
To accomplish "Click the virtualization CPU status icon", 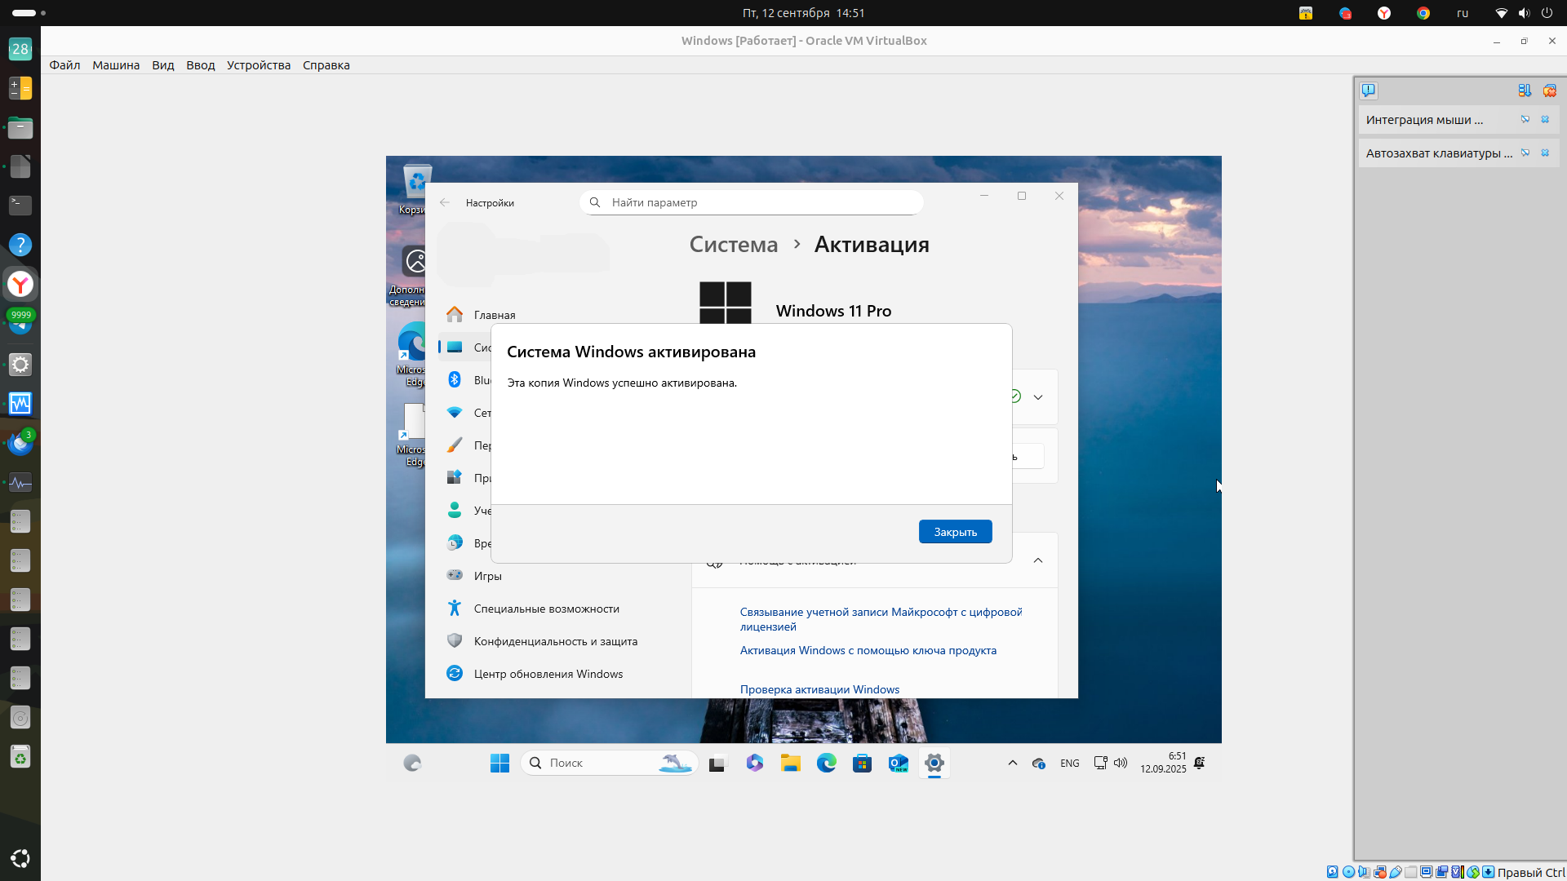I will pos(1458,872).
